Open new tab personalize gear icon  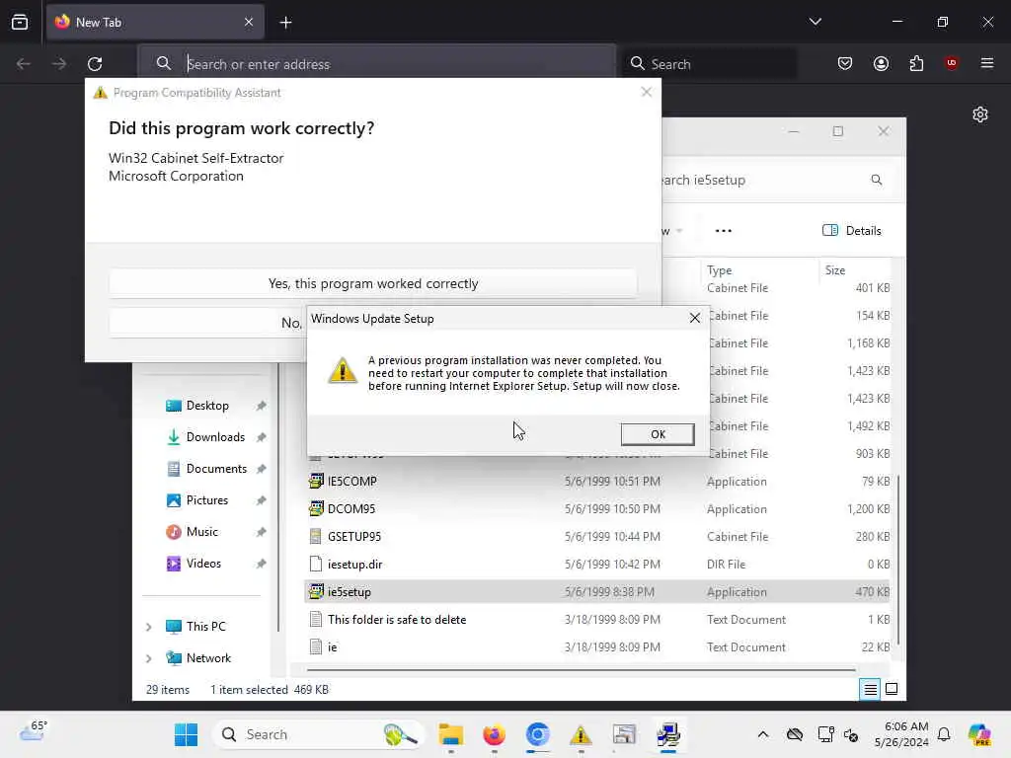(980, 114)
